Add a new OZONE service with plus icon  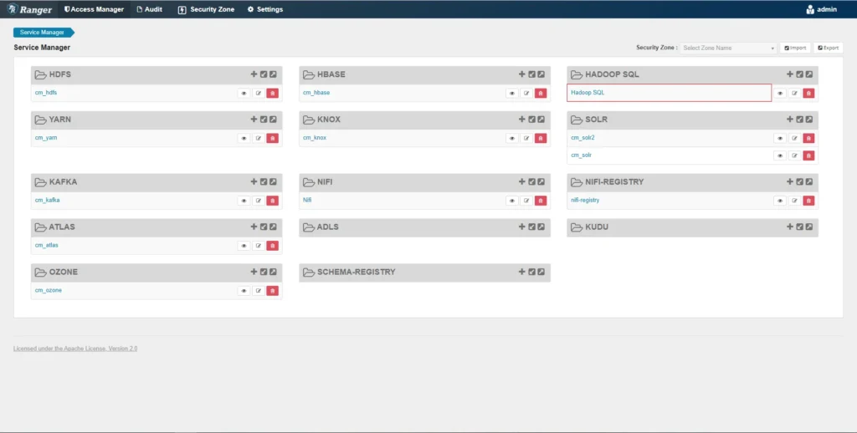click(x=254, y=272)
